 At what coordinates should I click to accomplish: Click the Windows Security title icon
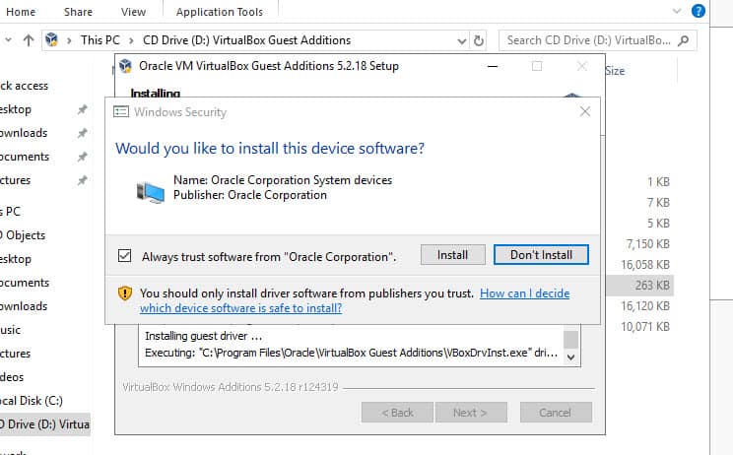pyautogui.click(x=121, y=111)
